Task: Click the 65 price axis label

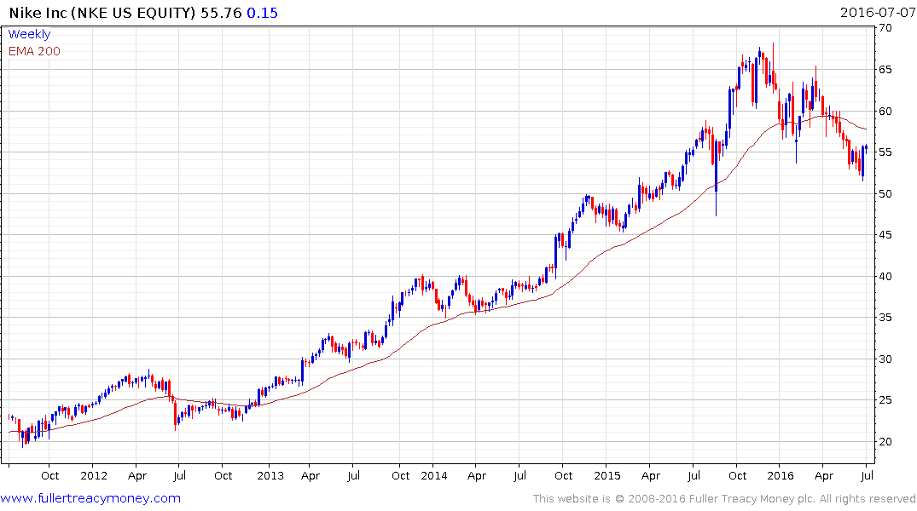Action: tap(885, 69)
